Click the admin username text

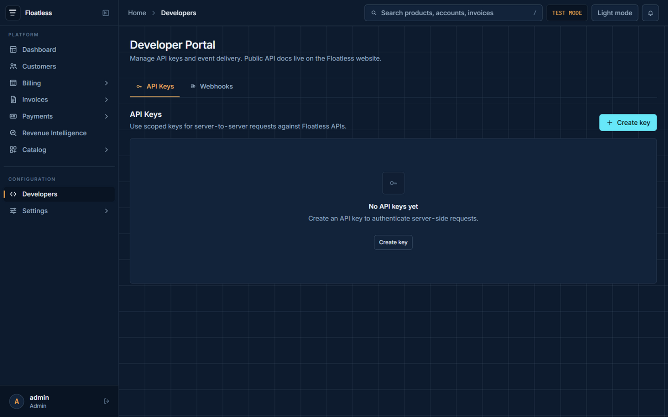click(x=39, y=398)
